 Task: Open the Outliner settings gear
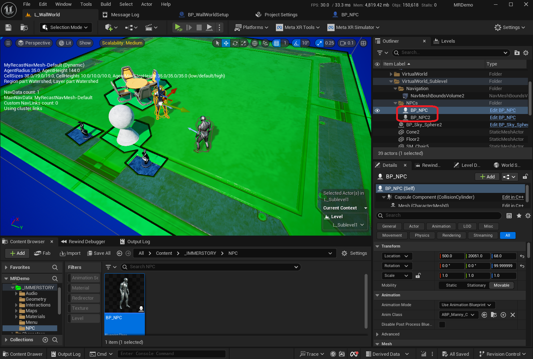point(526,53)
